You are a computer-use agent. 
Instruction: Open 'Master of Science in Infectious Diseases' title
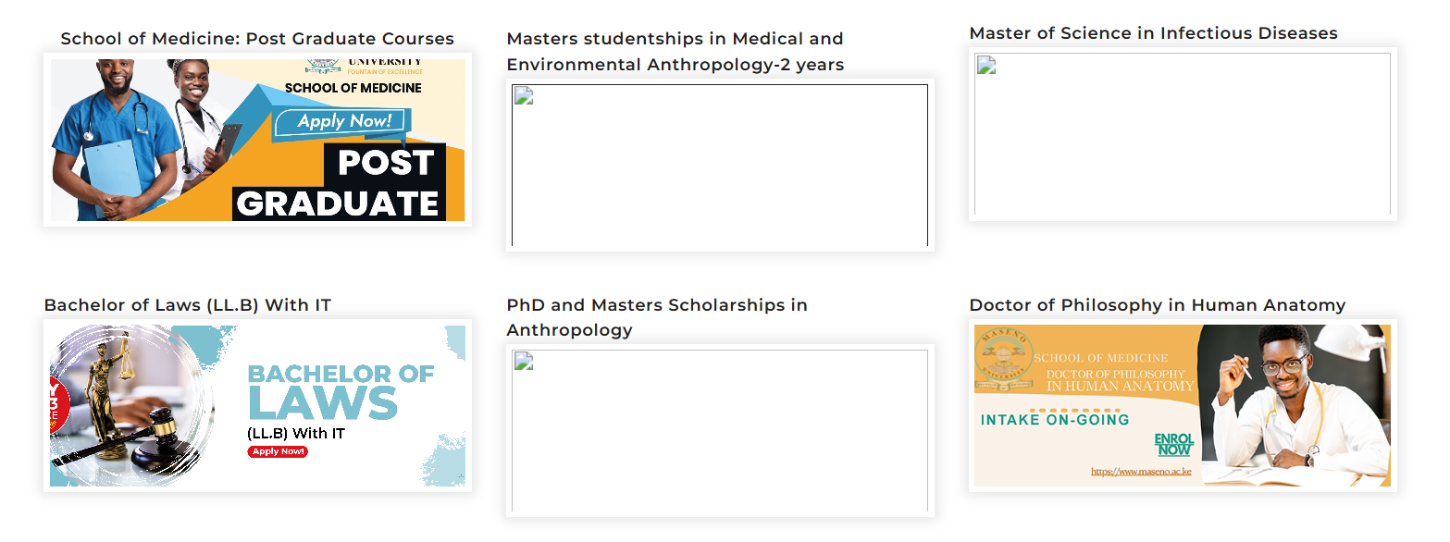click(1153, 33)
